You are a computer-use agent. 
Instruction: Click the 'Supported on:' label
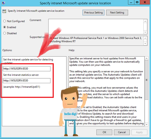pyautogui.click(x=38, y=37)
